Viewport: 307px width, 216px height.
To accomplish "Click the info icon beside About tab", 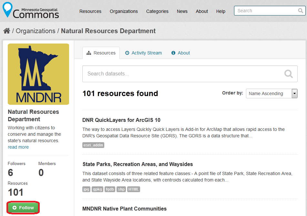I will [173, 53].
